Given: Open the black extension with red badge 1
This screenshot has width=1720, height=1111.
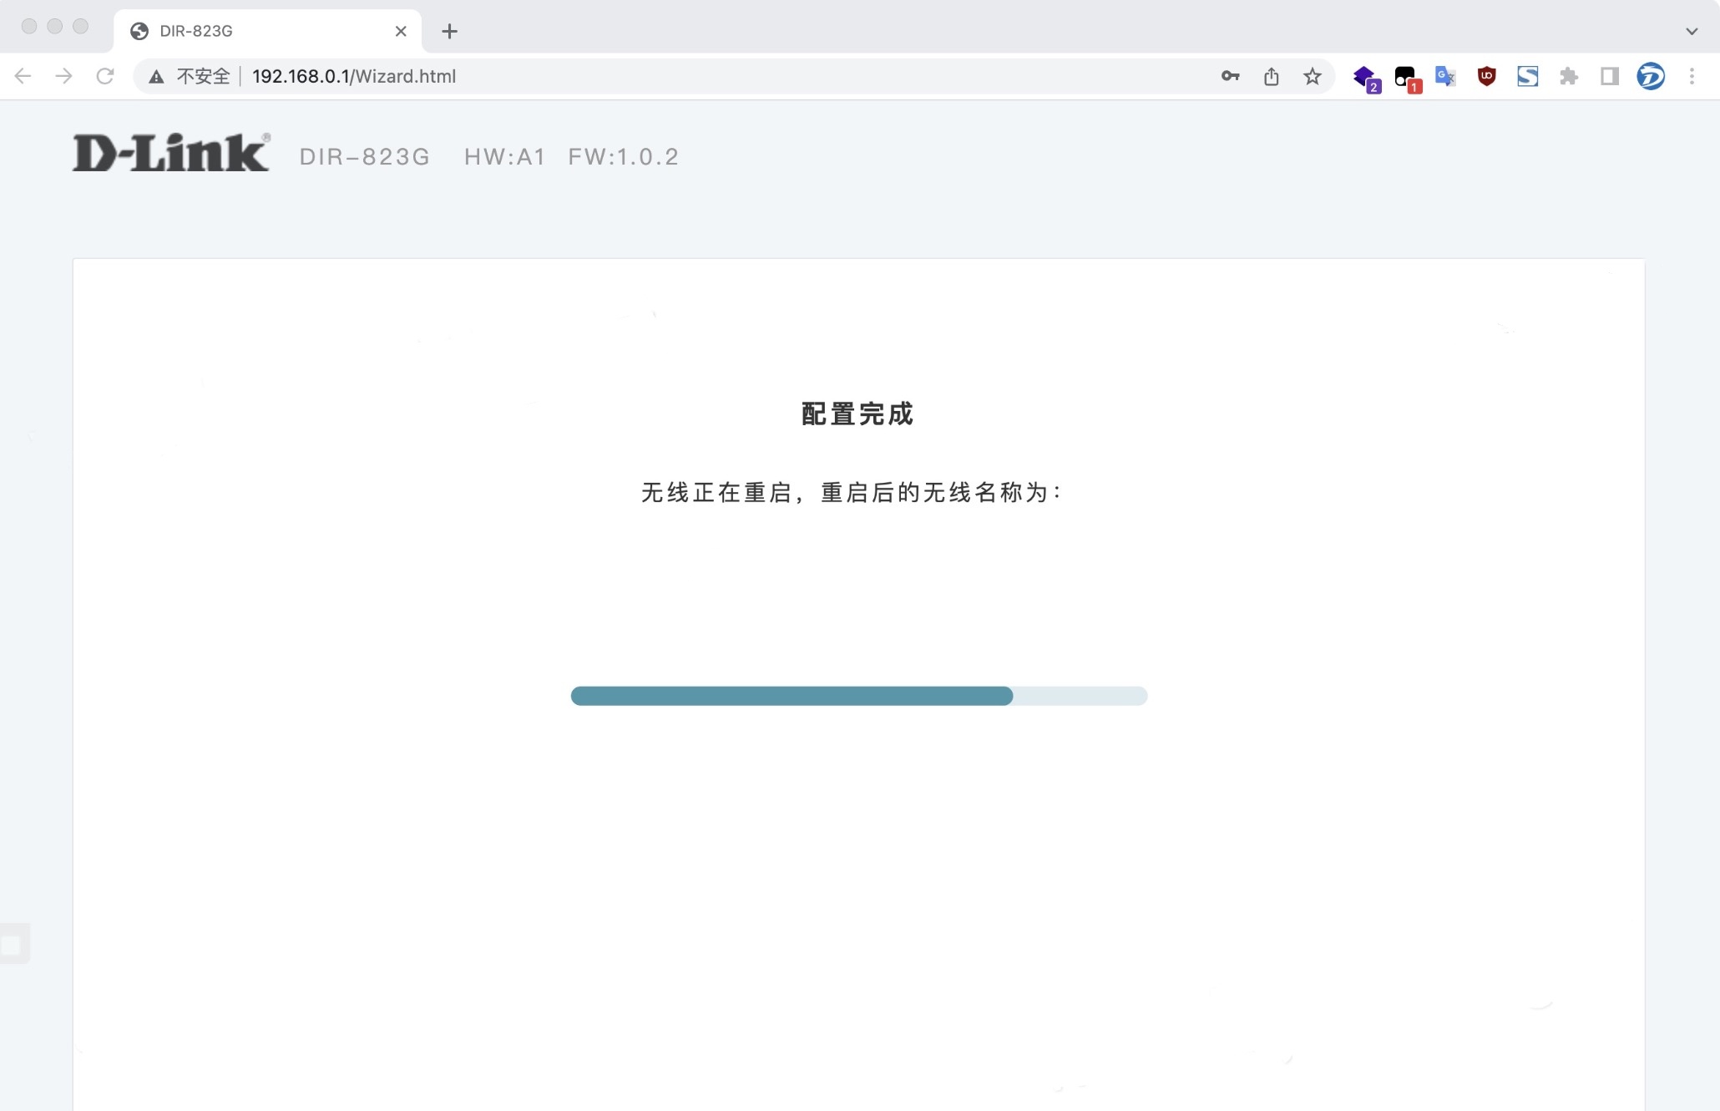Looking at the screenshot, I should click(1408, 79).
